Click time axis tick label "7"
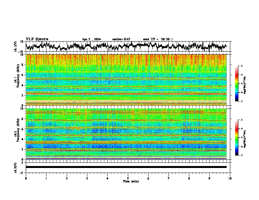 point(169,178)
